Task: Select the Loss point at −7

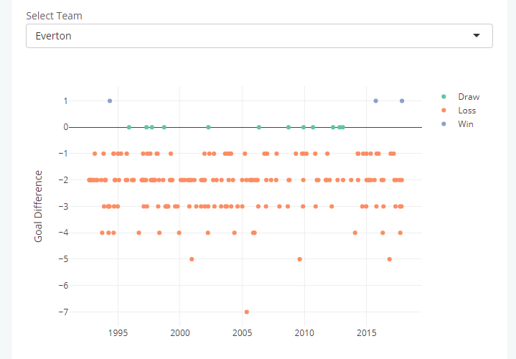Action: [x=247, y=312]
